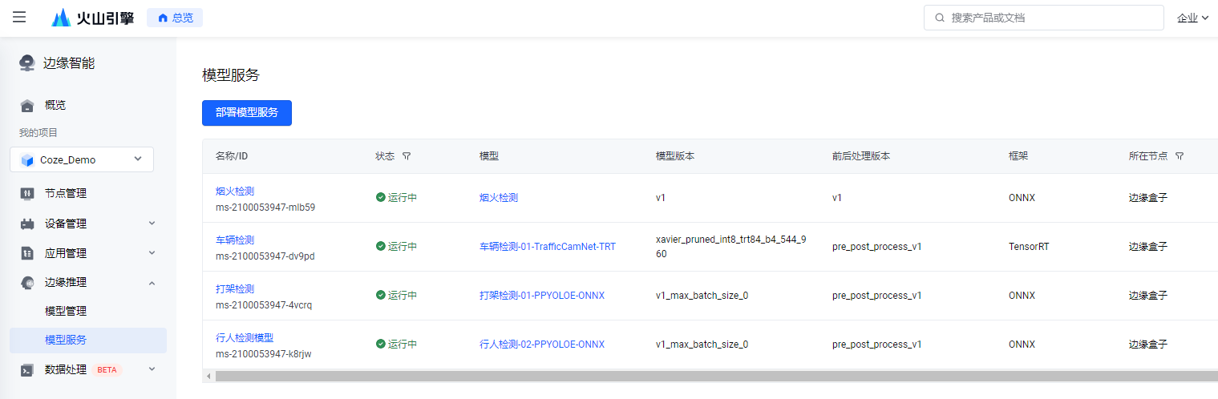Viewport: 1218px width, 399px height.
Task: Click the 模型版本 column header
Action: click(675, 156)
